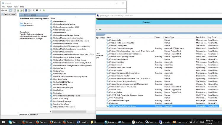Image resolution: width=222 pixels, height=125 pixels.
Task: Click the Show/Hide Action Pane toolbar icon
Action: tap(29, 10)
